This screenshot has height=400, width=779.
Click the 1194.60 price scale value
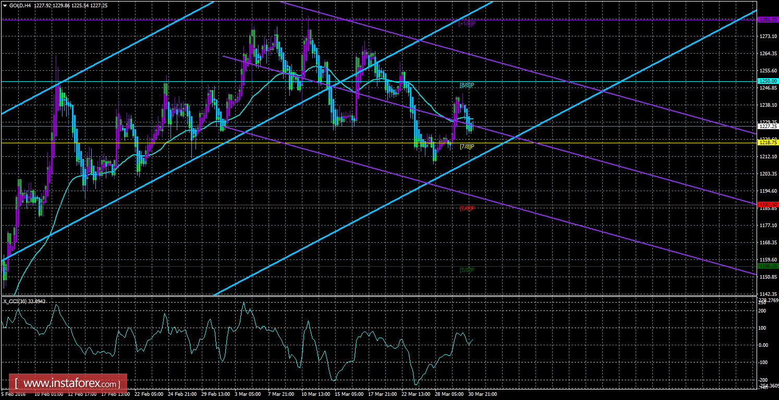click(x=769, y=191)
